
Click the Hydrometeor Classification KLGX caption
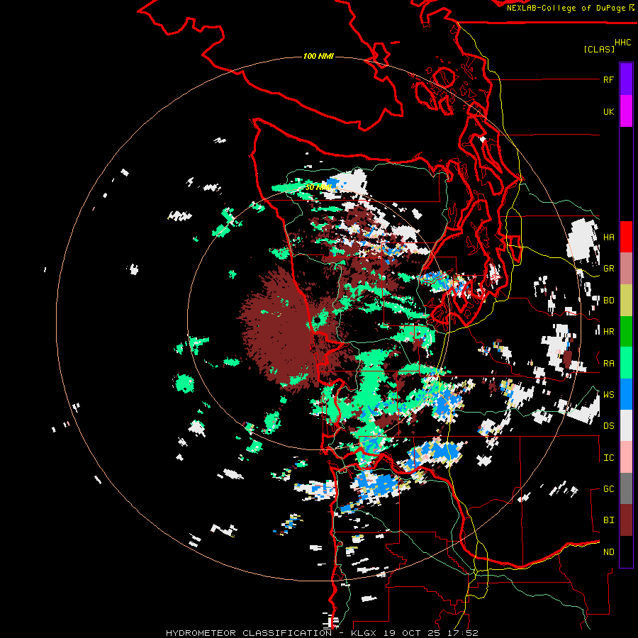322,633
